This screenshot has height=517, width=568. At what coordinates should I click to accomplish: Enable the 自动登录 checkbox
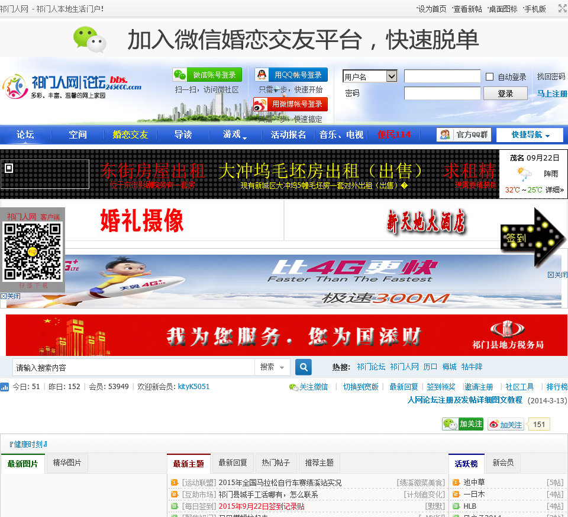[x=489, y=76]
